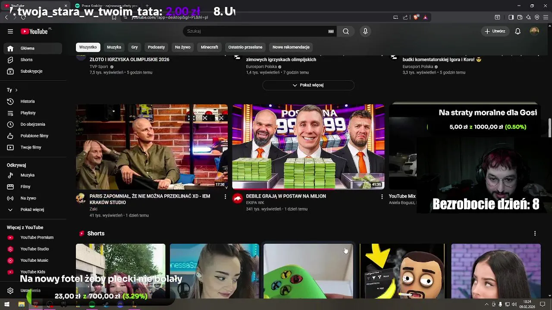Open video title DEBILE GRAJĄ W POSTAW NA MILION
Viewport: 552px width, 310px height.
pyautogui.click(x=286, y=196)
